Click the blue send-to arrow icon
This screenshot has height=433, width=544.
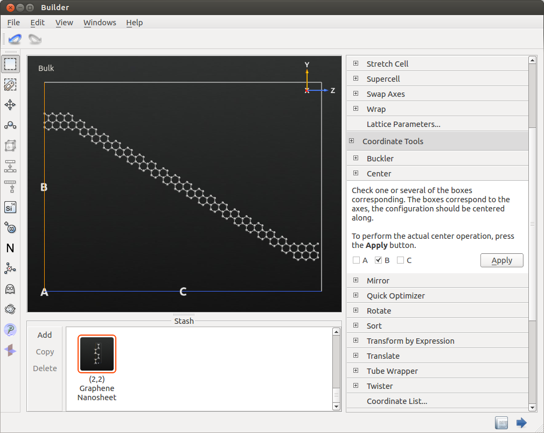click(521, 423)
